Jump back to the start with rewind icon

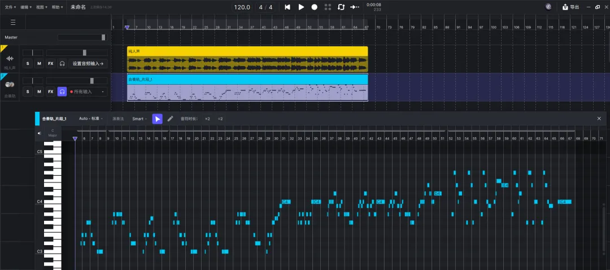pyautogui.click(x=287, y=7)
